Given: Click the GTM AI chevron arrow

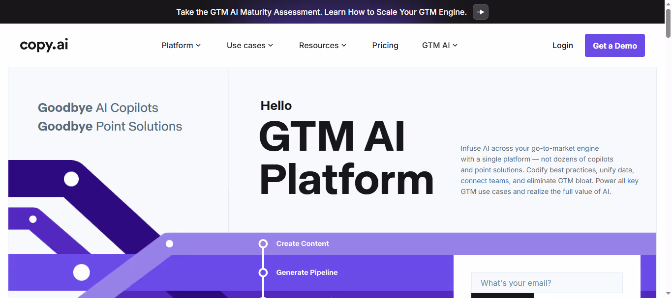Looking at the screenshot, I should coord(455,45).
